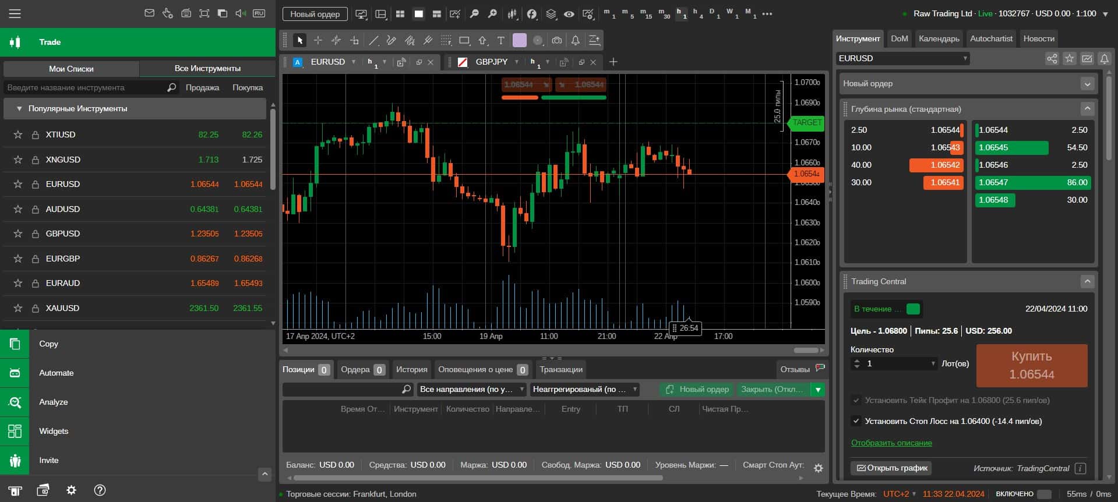Open the lot quantity dropdown
1118x502 pixels.
(933, 363)
